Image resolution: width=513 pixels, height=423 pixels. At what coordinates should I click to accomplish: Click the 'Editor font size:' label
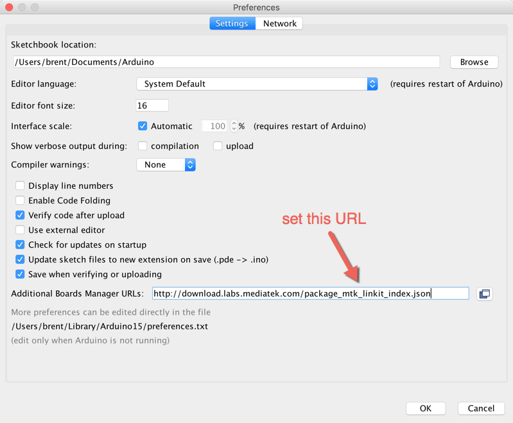pos(43,106)
